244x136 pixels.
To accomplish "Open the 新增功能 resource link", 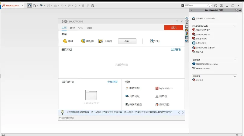I will click(x=132, y=88).
